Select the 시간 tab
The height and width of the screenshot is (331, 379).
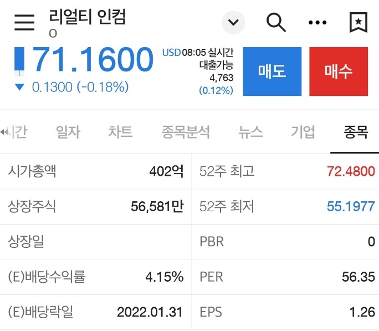[17, 132]
